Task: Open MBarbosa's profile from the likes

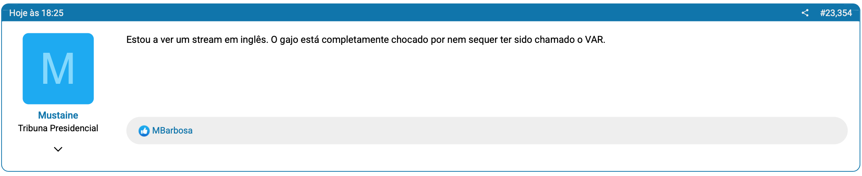Action: coord(172,130)
